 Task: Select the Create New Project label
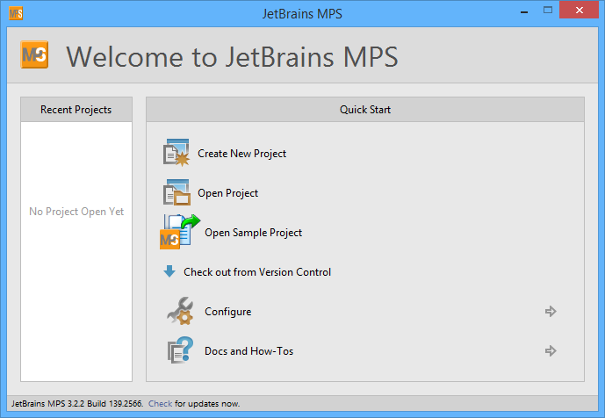[x=241, y=154]
